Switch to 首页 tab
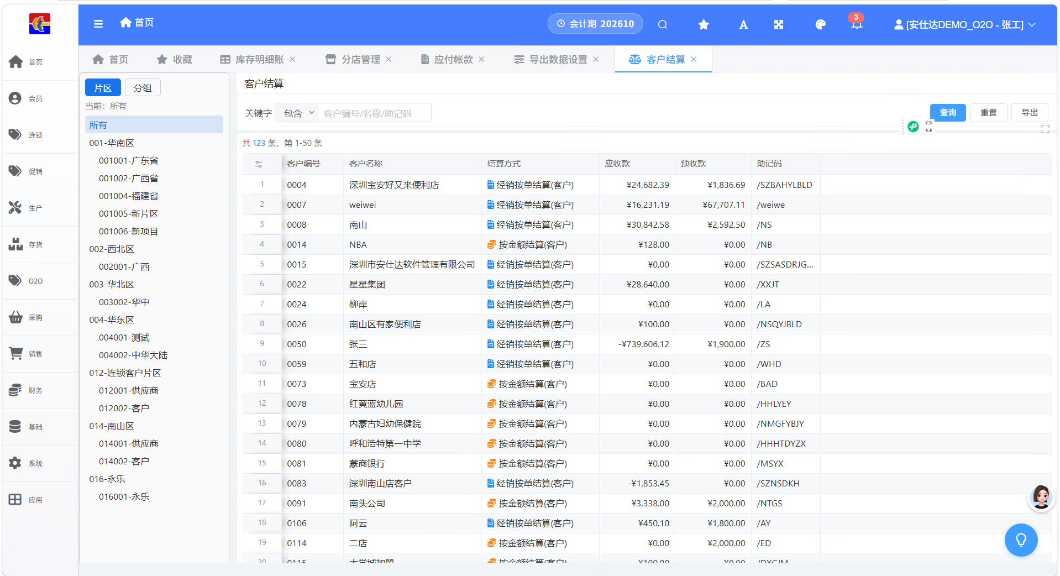Screen dimensions: 1060x576 (111, 59)
